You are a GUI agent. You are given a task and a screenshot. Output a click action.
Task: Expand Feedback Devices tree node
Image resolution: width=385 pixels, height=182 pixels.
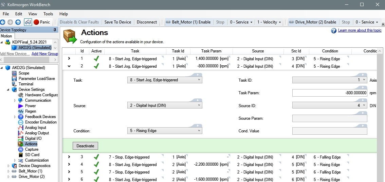15,117
